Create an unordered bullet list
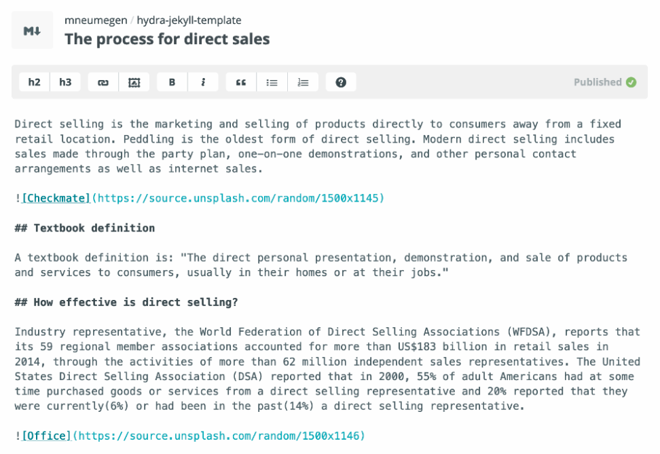 pos(272,81)
